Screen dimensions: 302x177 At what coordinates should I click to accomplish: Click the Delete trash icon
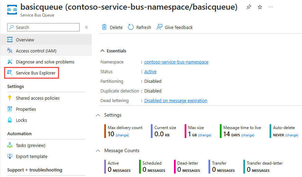104,27
